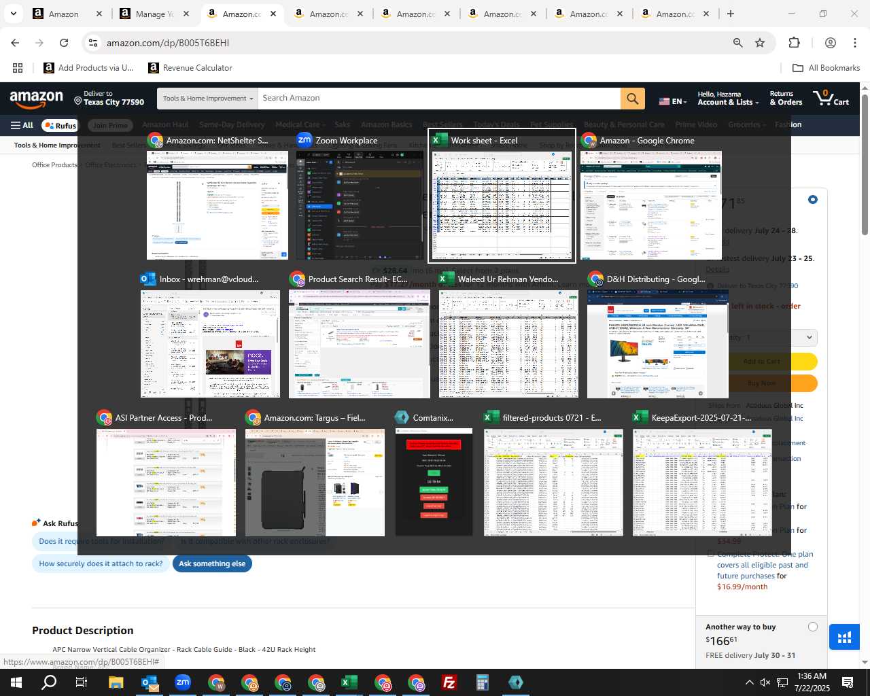Open File Explorer from taskbar
870x696 pixels.
(116, 682)
